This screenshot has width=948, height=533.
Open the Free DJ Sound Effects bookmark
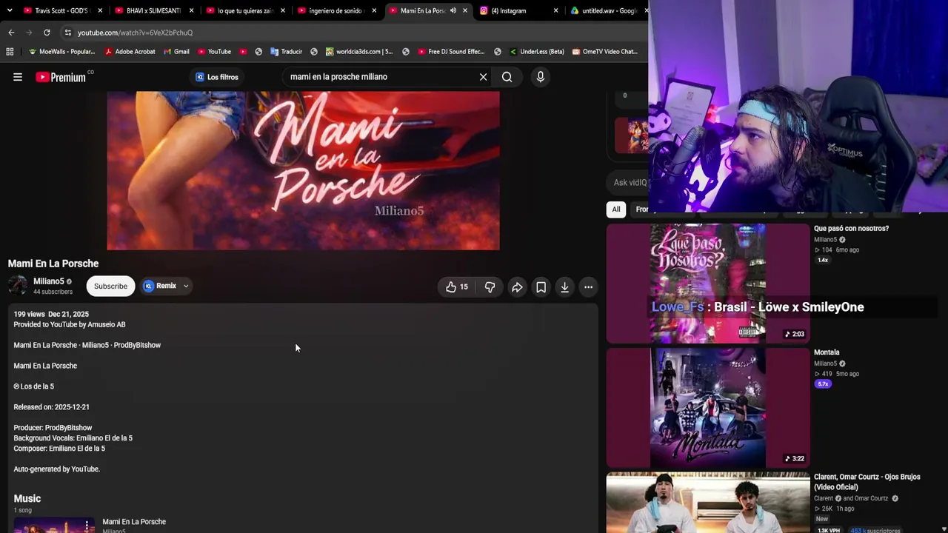pos(451,52)
